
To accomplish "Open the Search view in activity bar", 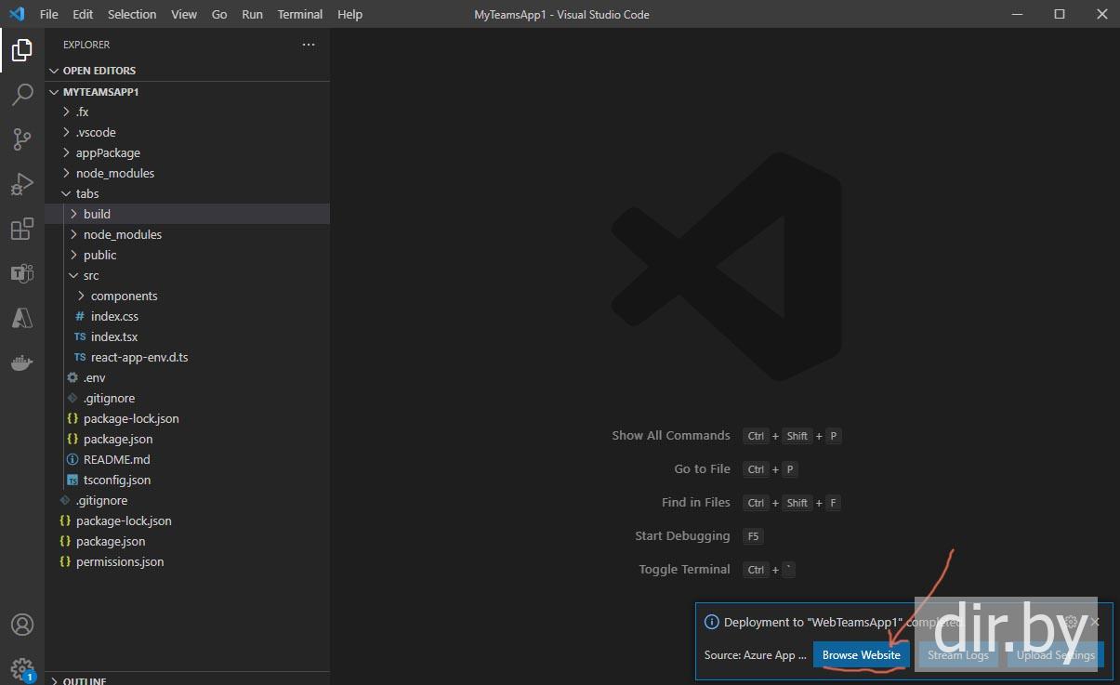I will pyautogui.click(x=22, y=95).
